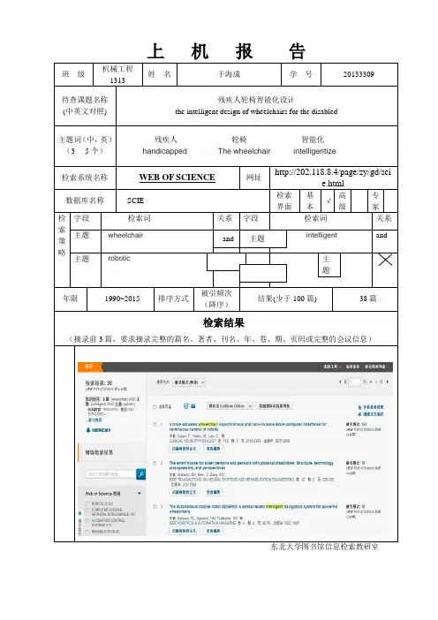Screen dimensions: 438x620
Task: Check result 2 smart house checkbox
Action: pos(155,463)
